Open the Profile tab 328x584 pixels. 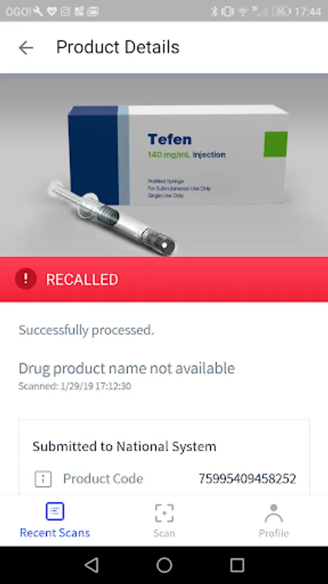pyautogui.click(x=274, y=520)
